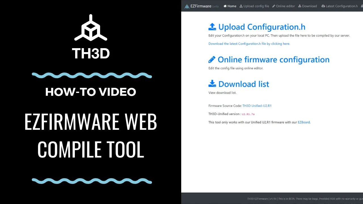Click the download icon beside Download list
This screenshot has width=363, height=204.
212,84
